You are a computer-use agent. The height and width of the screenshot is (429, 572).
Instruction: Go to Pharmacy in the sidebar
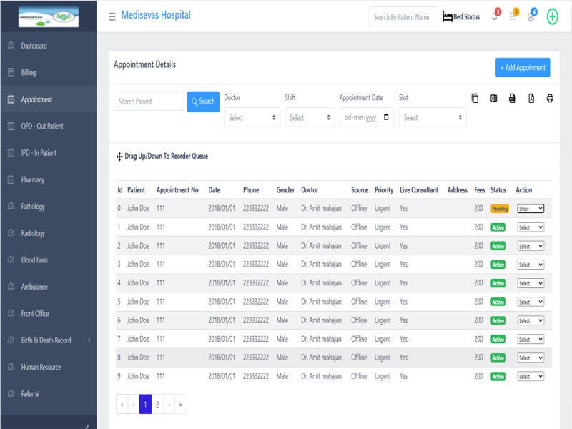click(33, 179)
